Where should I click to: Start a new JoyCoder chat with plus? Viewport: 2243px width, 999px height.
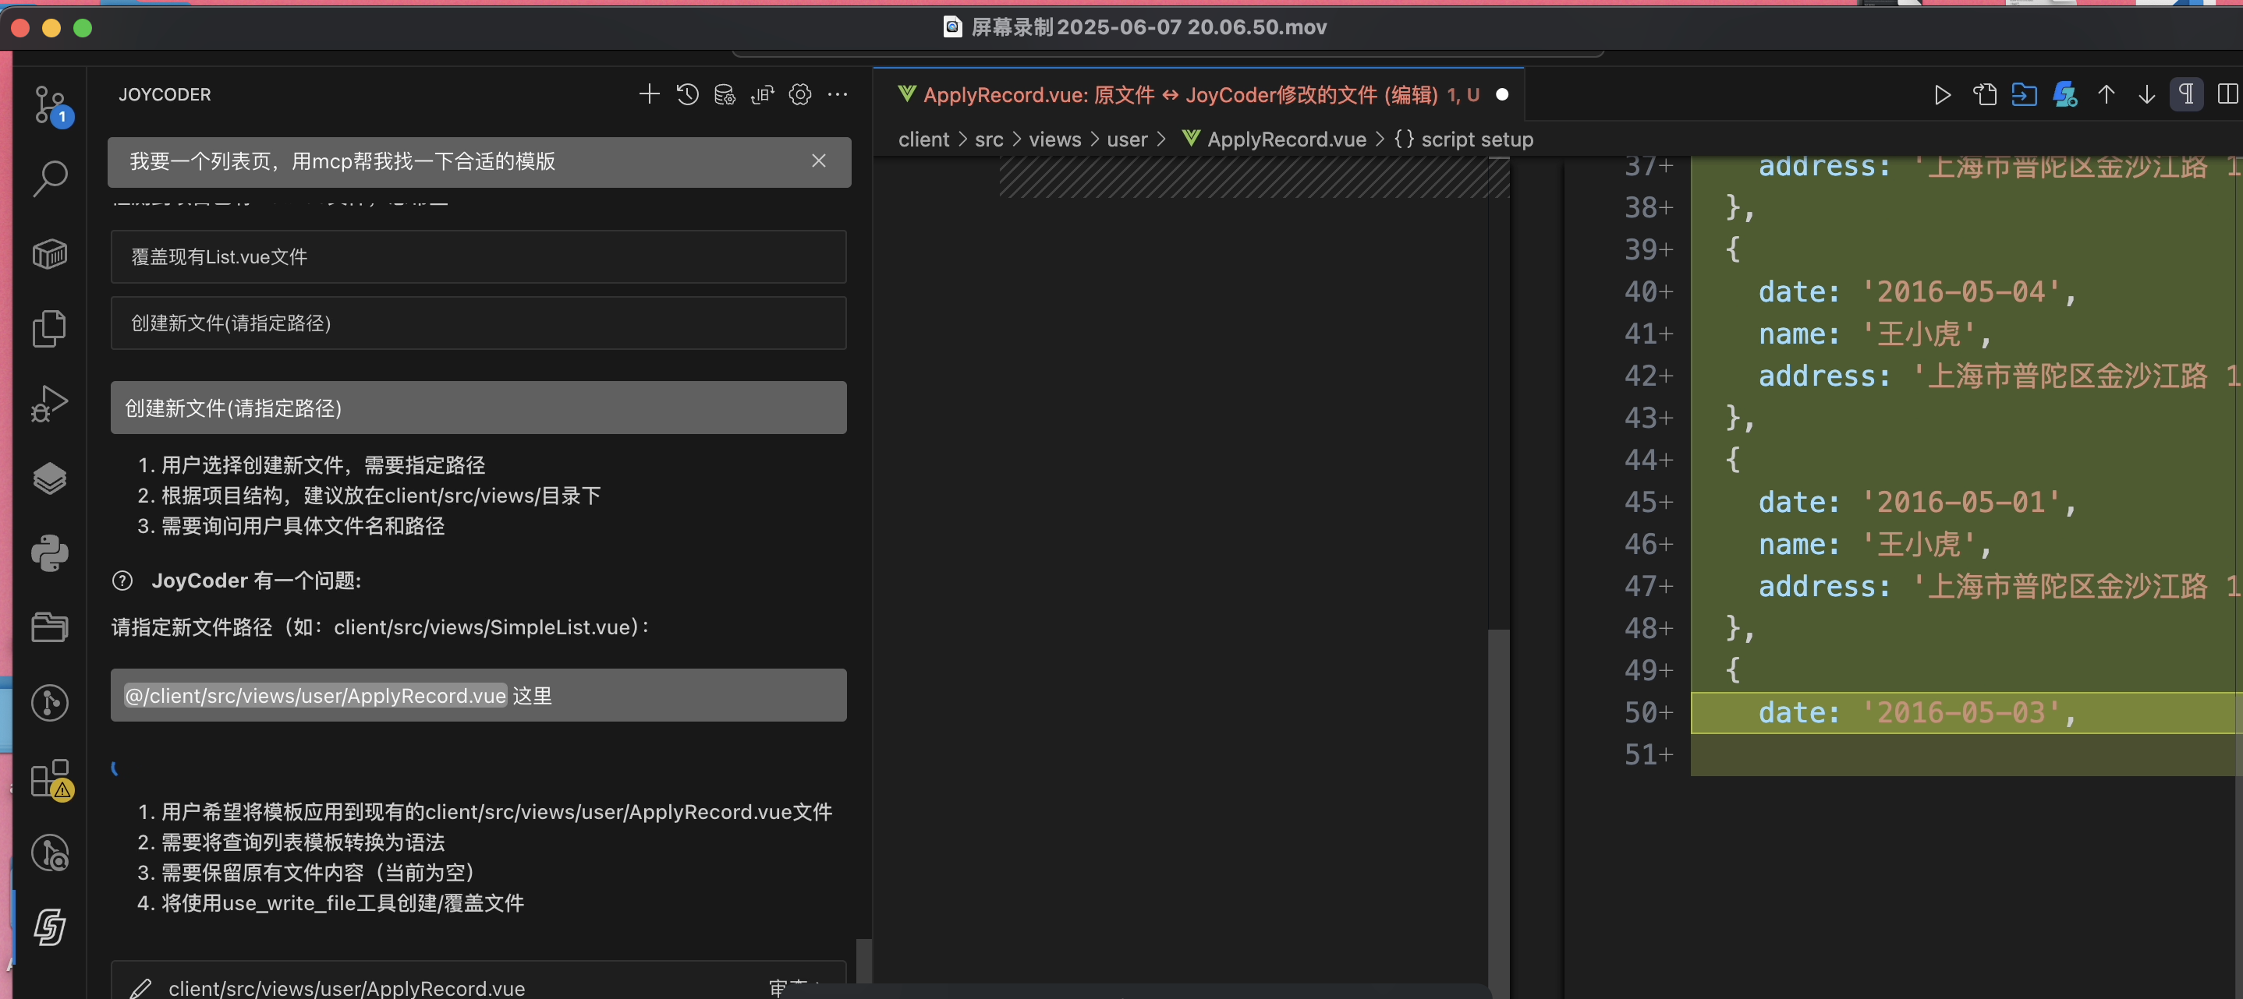tap(649, 94)
